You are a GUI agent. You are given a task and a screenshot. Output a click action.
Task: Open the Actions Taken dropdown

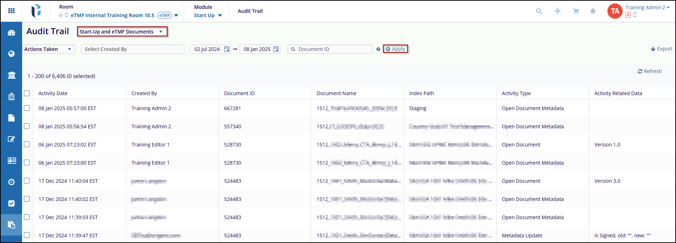[x=48, y=49]
